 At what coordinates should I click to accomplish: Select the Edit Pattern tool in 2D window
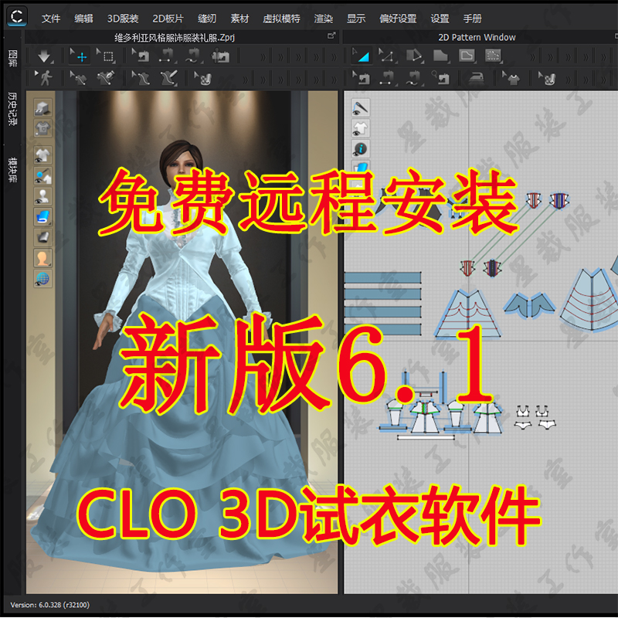pyautogui.click(x=361, y=56)
